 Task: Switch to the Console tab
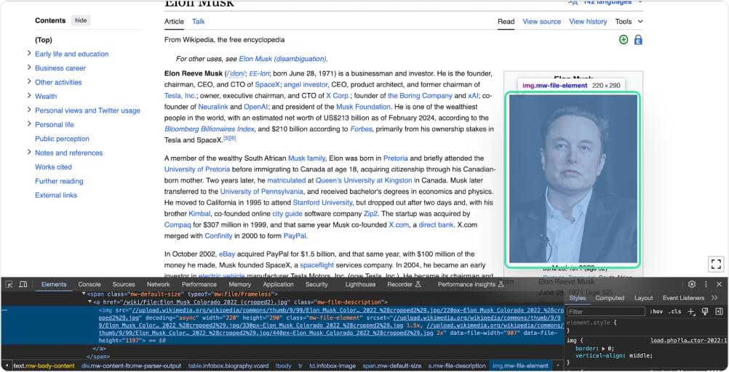tap(89, 284)
